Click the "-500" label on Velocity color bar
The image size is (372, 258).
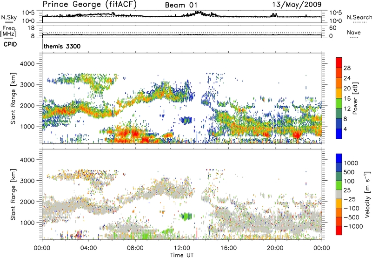352,217
